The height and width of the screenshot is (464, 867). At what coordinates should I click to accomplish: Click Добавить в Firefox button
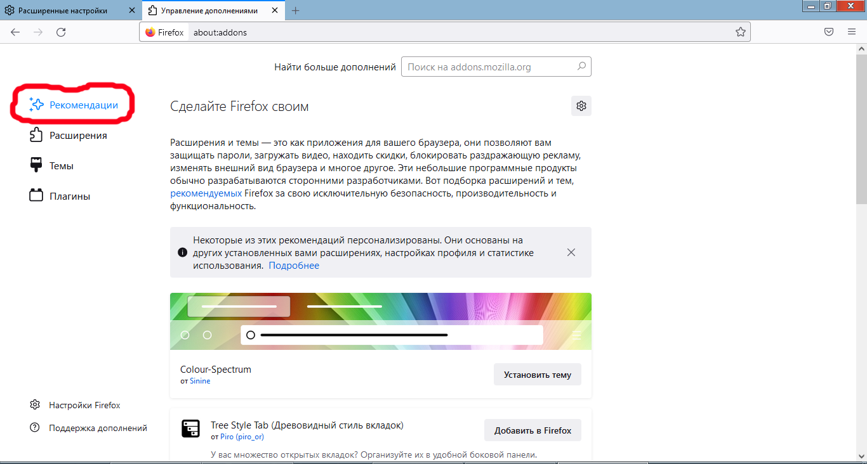(x=533, y=430)
